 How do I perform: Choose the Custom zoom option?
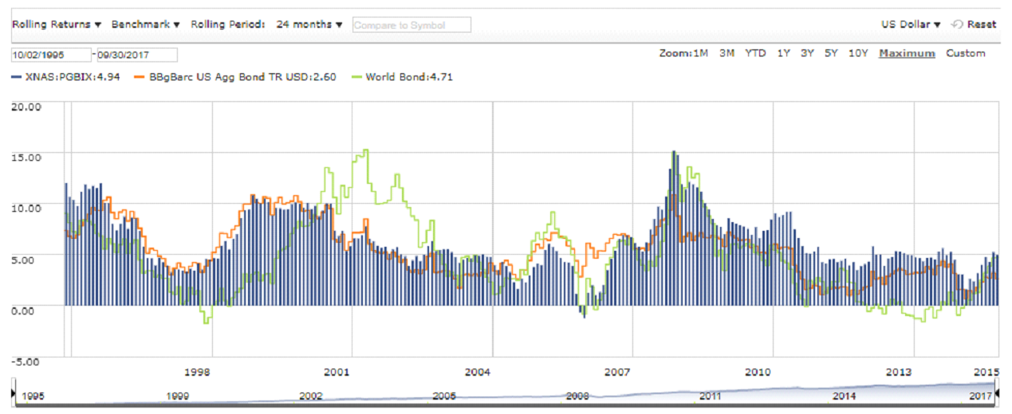[965, 53]
